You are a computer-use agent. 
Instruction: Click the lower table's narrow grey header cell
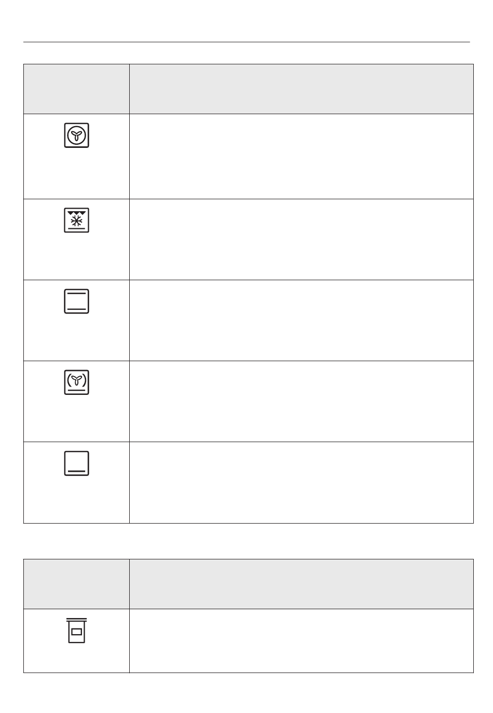76,584
